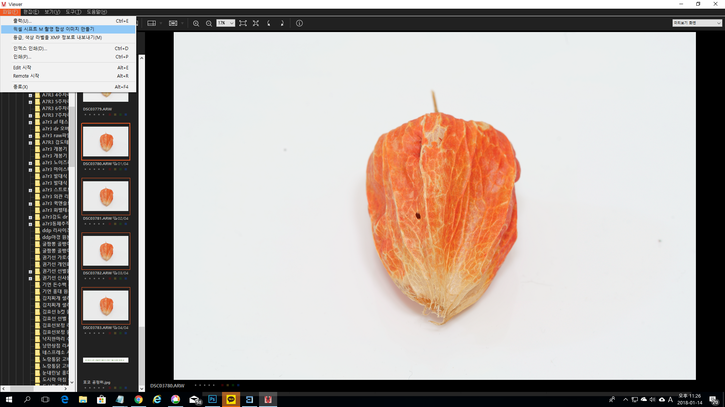The width and height of the screenshot is (725, 407).
Task: Rotate the image counterclockwise
Action: [x=269, y=23]
